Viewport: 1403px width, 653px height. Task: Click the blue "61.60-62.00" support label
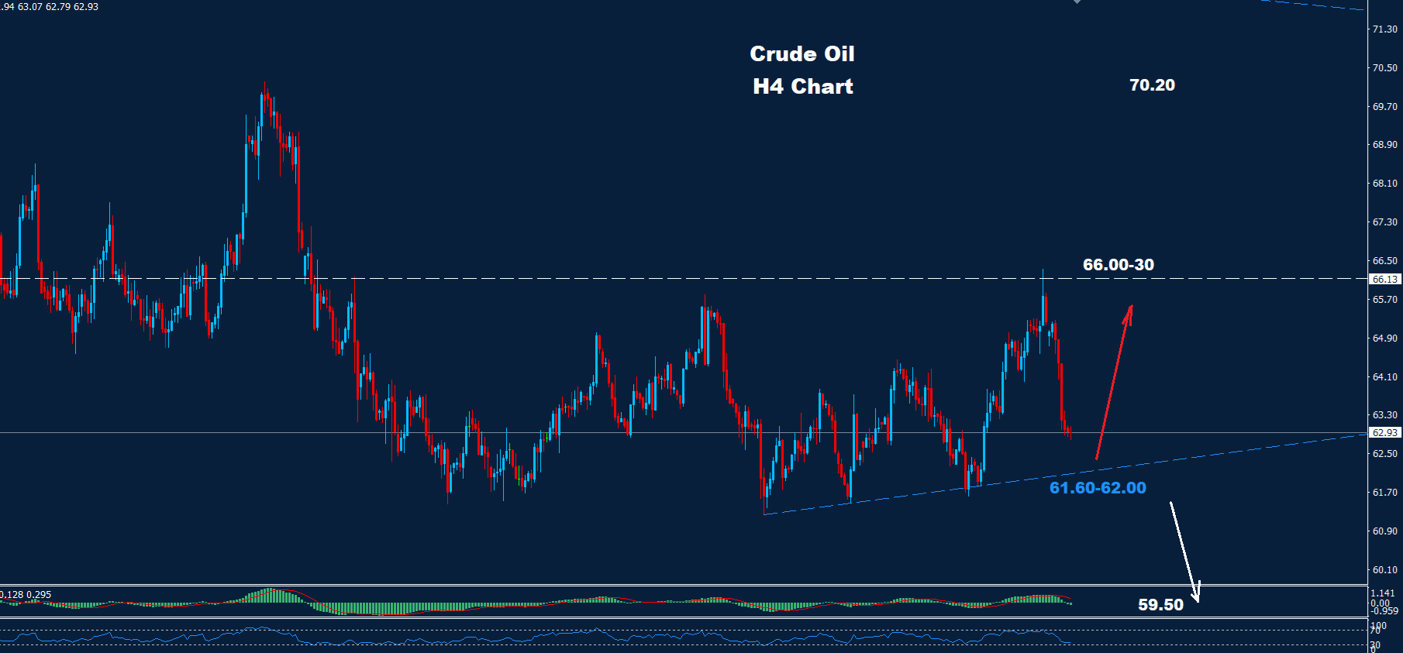click(1097, 488)
